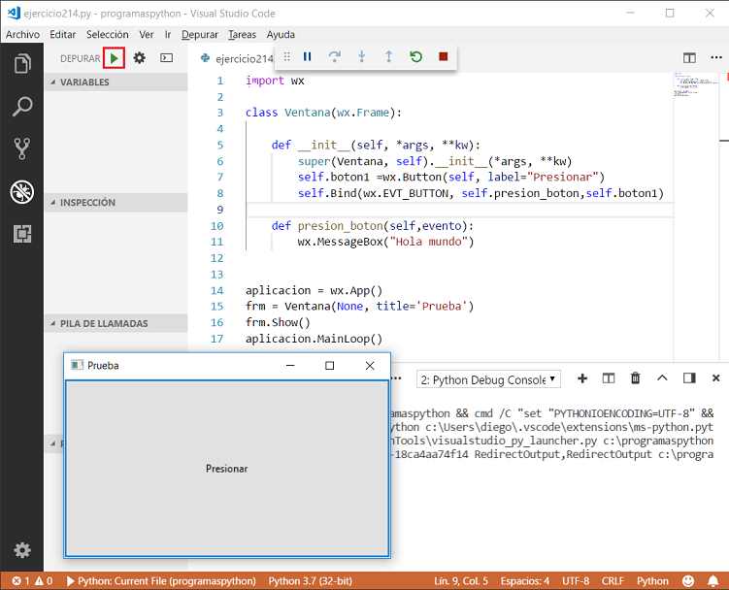Click line number 9 in the gutter
The image size is (729, 590).
point(220,210)
